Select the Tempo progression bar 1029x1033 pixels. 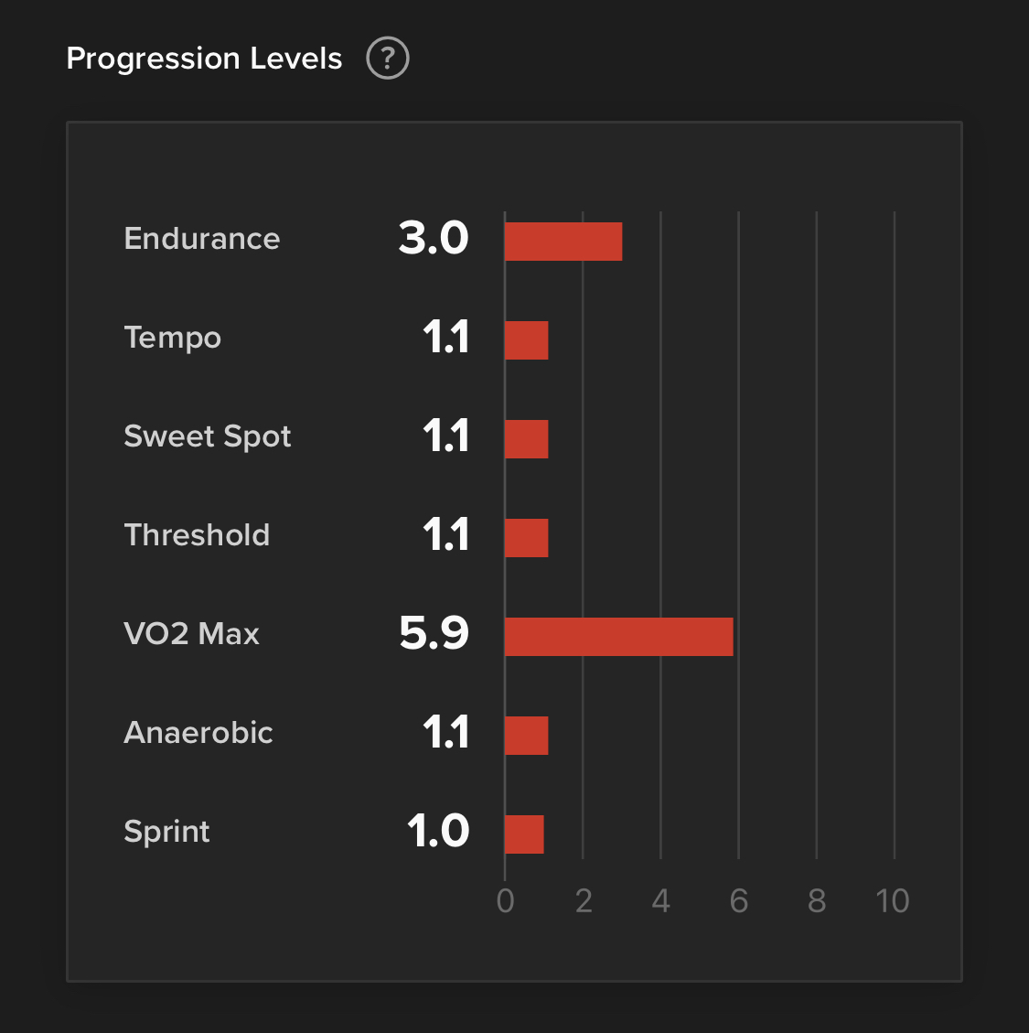coord(526,340)
